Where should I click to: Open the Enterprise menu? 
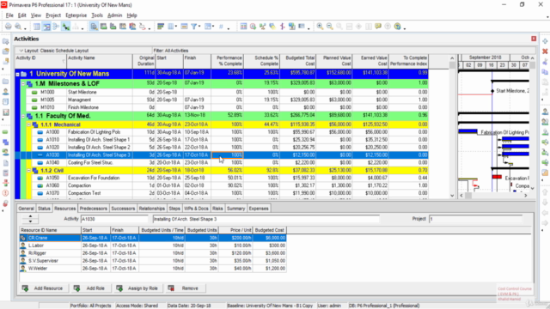point(76,15)
